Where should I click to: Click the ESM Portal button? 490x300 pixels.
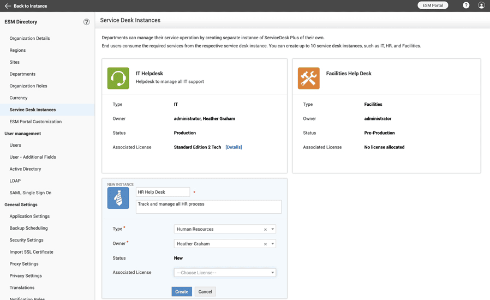[x=433, y=5]
